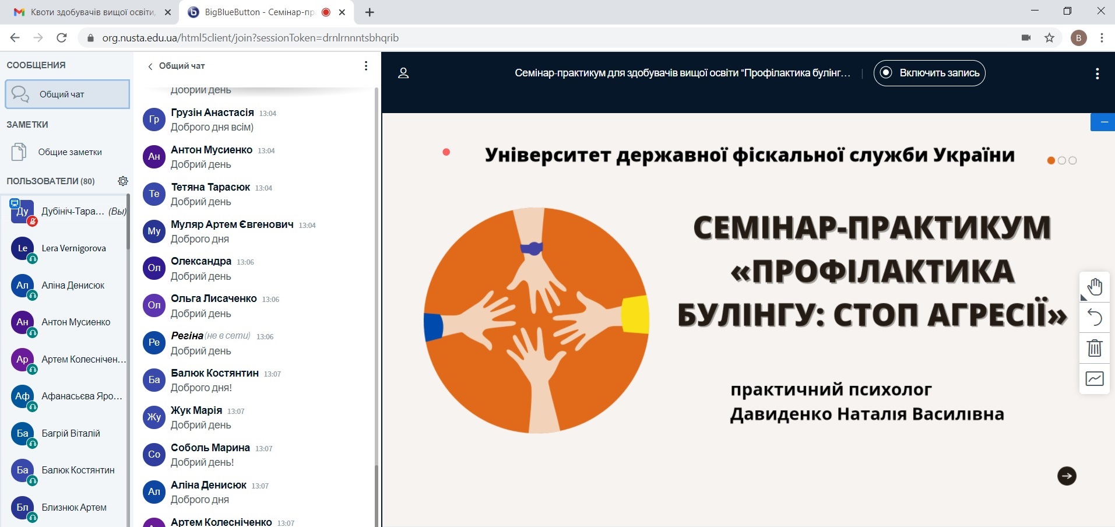
Task: Click the red laser pointer dot
Action: [446, 152]
